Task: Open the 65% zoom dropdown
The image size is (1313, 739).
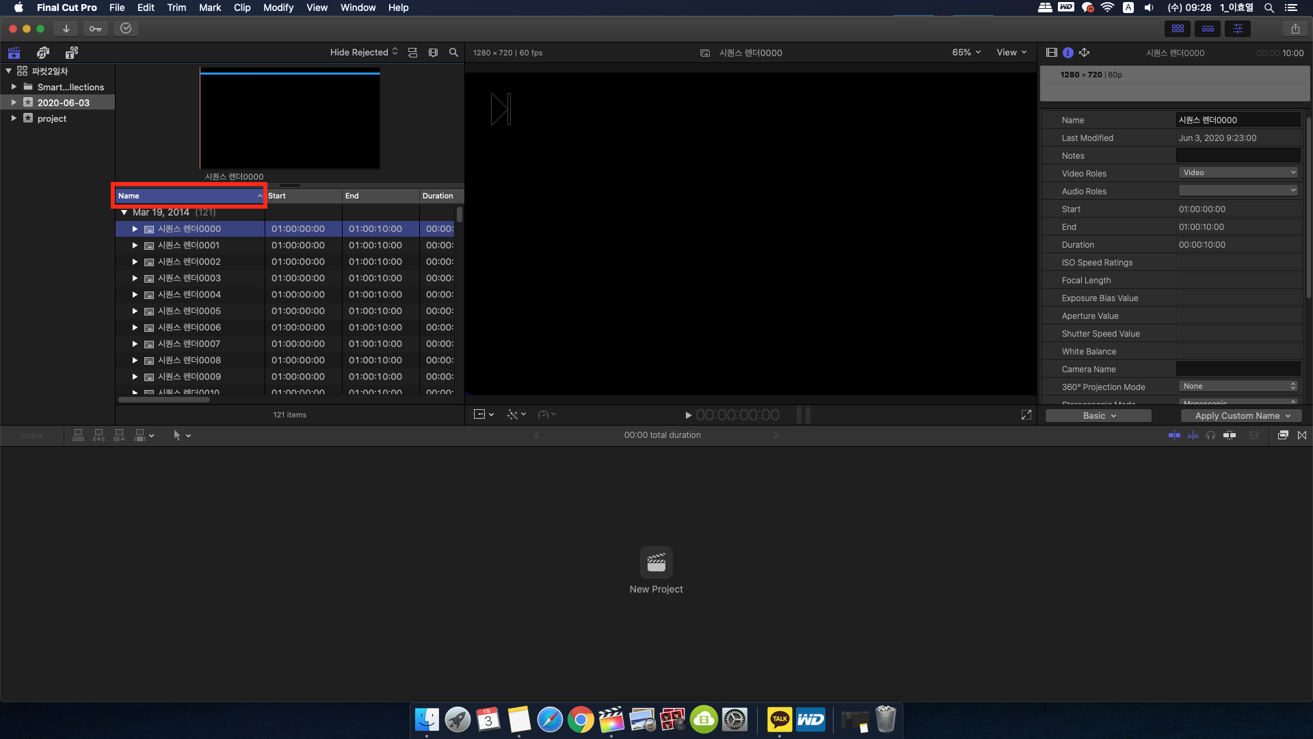Action: pos(966,53)
